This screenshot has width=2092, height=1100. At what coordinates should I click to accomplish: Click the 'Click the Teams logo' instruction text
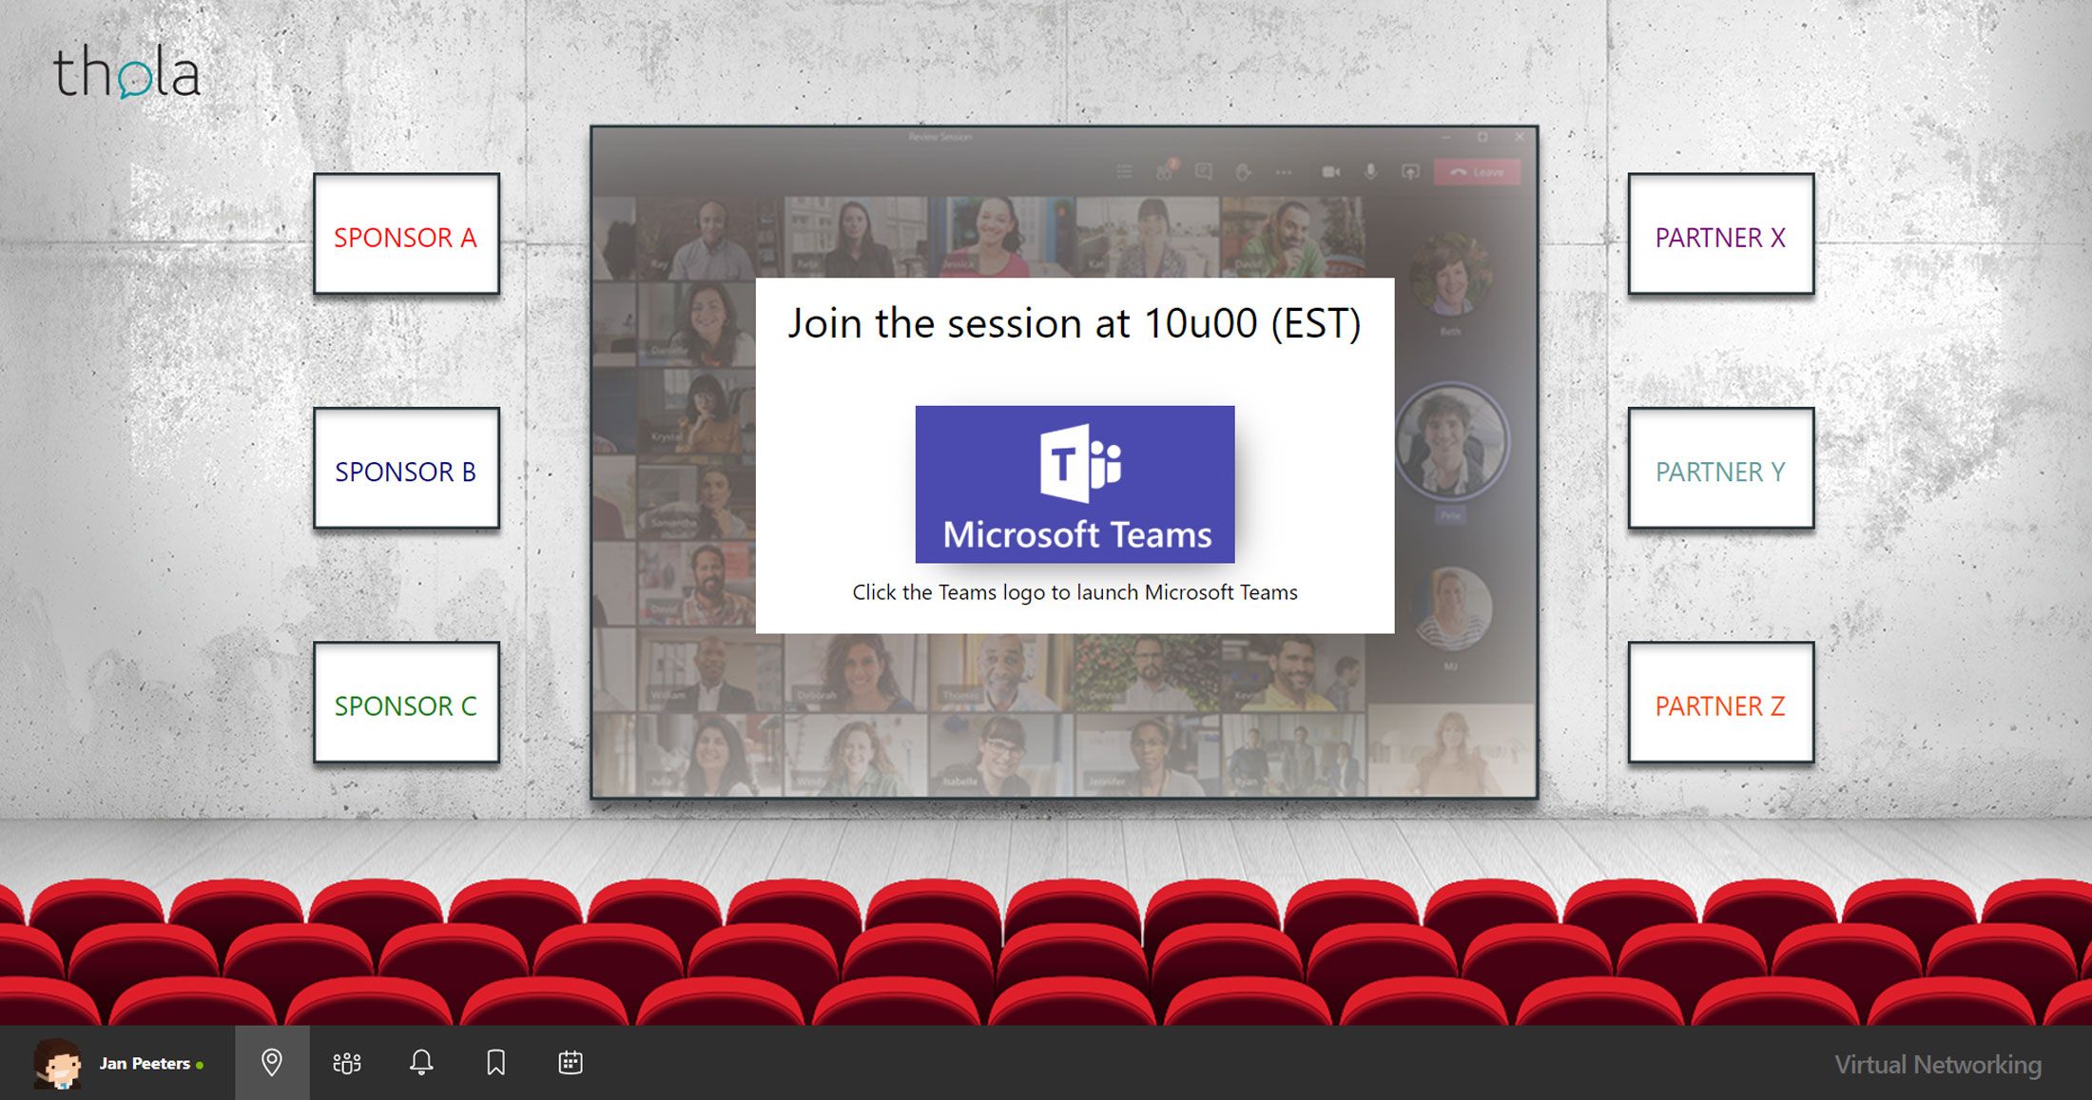tap(1075, 592)
